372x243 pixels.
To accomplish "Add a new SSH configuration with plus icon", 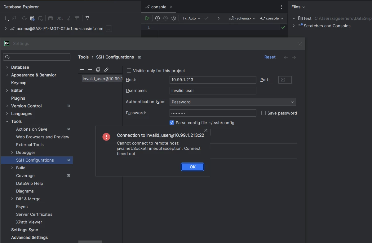I will click(82, 70).
